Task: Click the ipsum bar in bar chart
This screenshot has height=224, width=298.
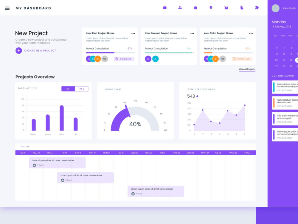Action: click(x=48, y=122)
